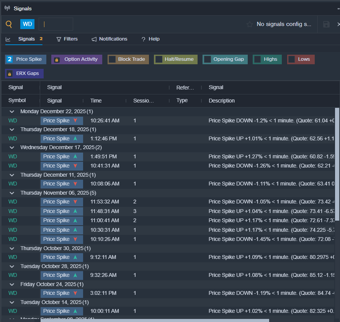Toggle the Halt/Resume signal checkbox

click(159, 59)
